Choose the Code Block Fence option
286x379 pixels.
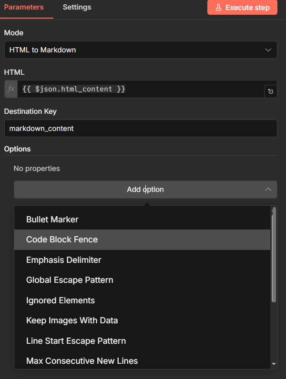pos(62,239)
